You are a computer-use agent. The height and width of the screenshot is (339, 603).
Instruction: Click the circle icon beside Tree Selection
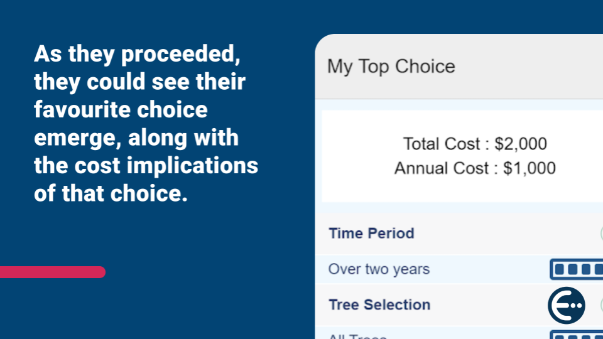click(x=601, y=305)
